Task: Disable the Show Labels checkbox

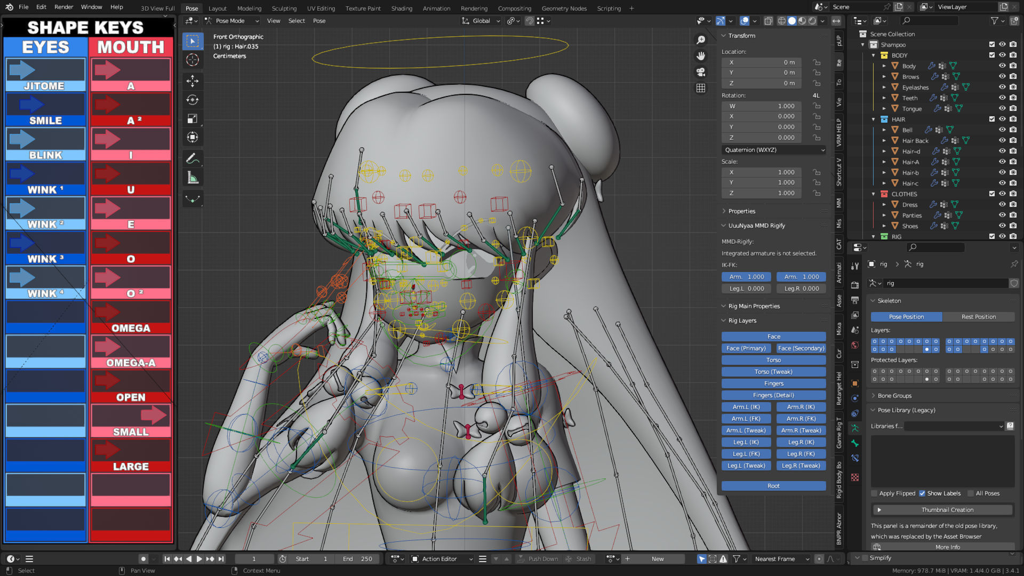Action: pyautogui.click(x=922, y=493)
